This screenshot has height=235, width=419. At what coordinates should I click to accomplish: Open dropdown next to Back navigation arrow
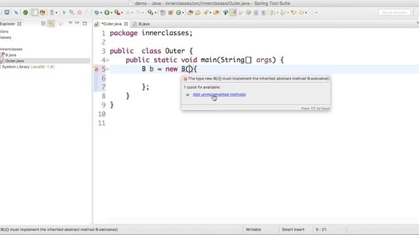tap(306, 13)
